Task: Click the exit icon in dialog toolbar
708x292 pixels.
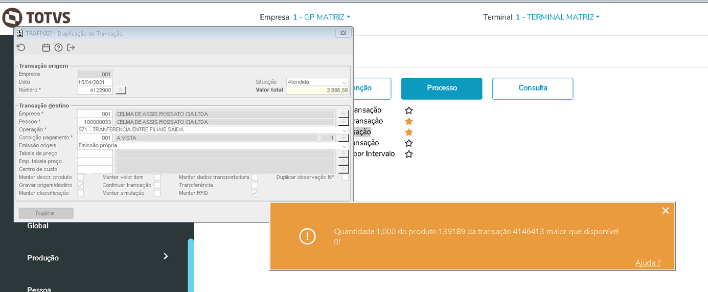Action: 71,48
